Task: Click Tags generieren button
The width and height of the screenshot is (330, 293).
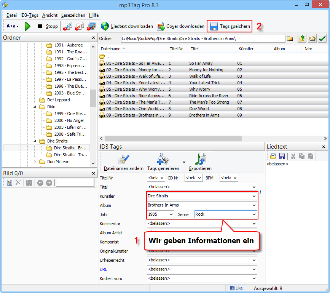Action: 163,162
